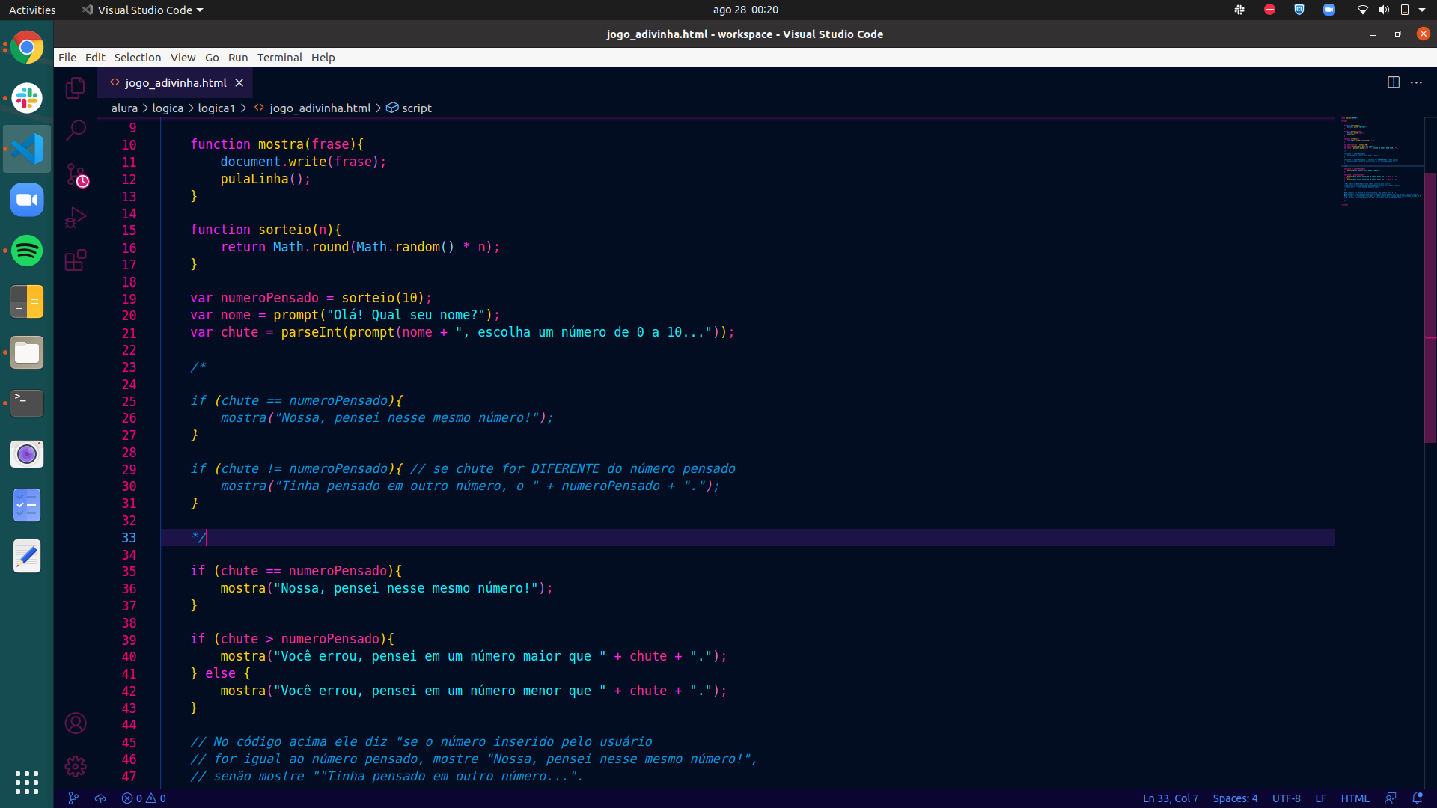
Task: Open the Manage gear icon
Action: click(76, 766)
